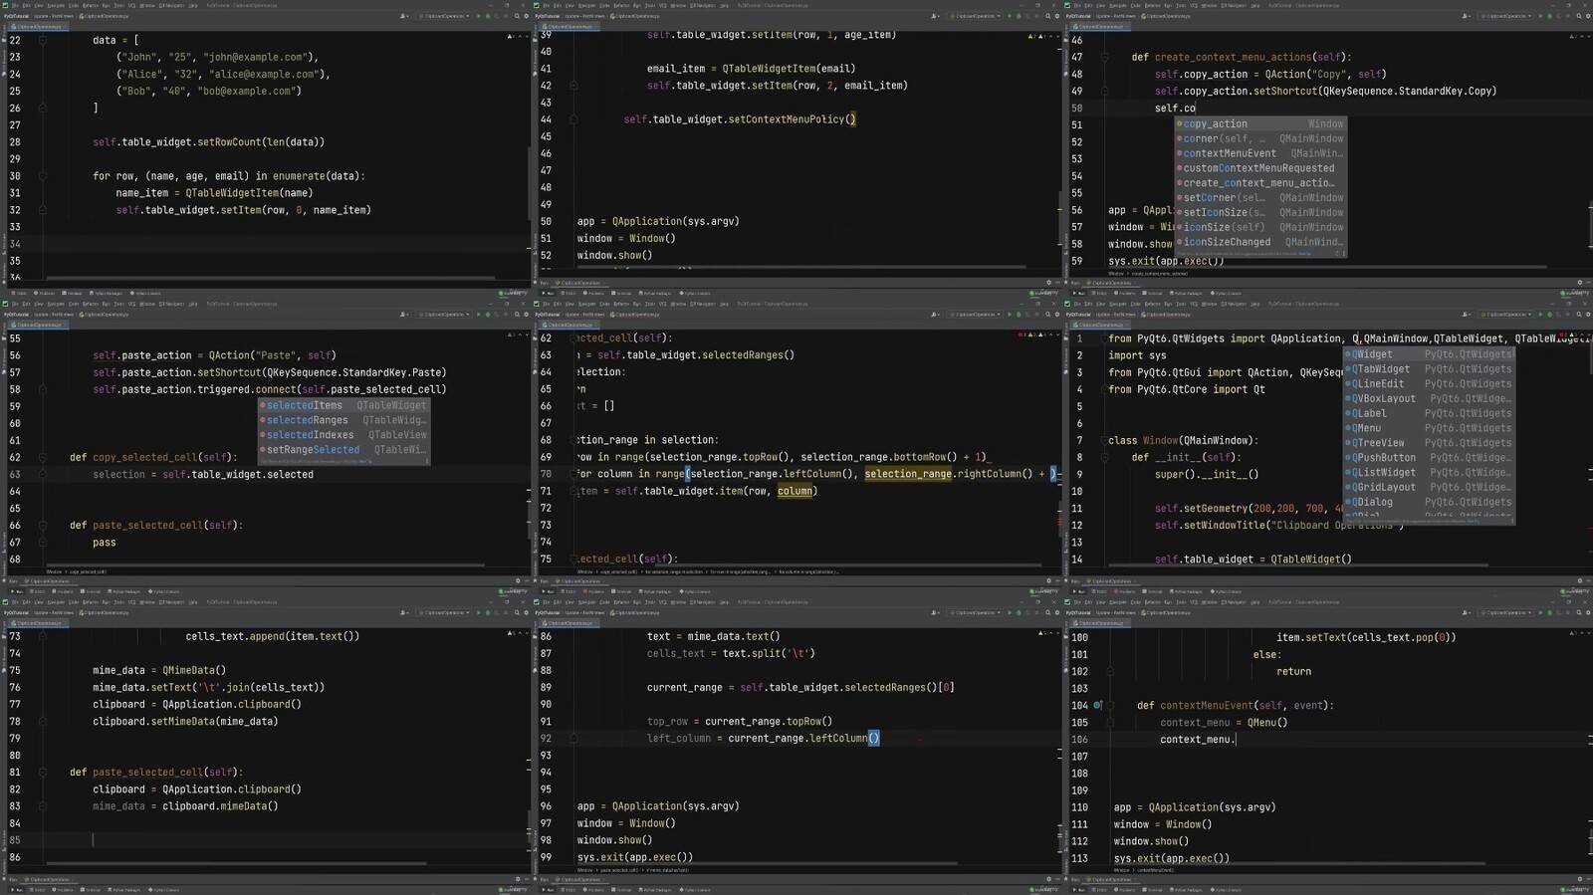Screen dimensions: 1593x895
Task: Pick setCorner completion suggestion
Action: click(1260, 197)
